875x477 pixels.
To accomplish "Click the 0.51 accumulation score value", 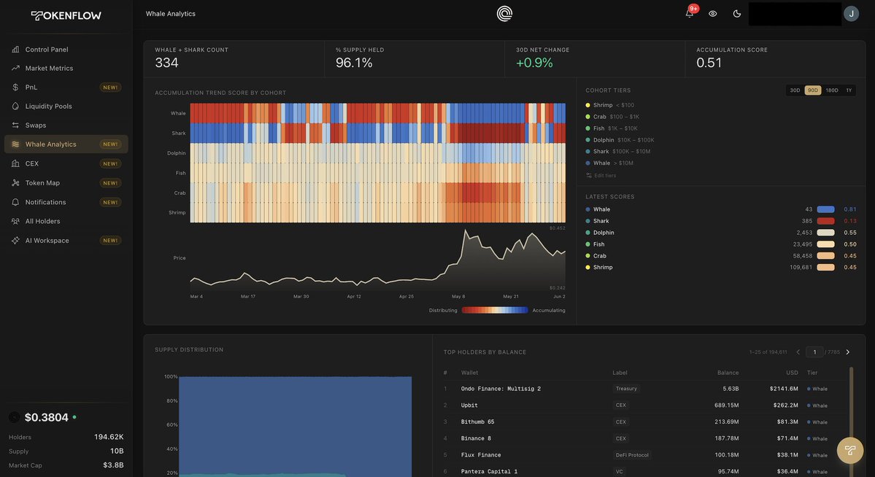I will (x=709, y=63).
